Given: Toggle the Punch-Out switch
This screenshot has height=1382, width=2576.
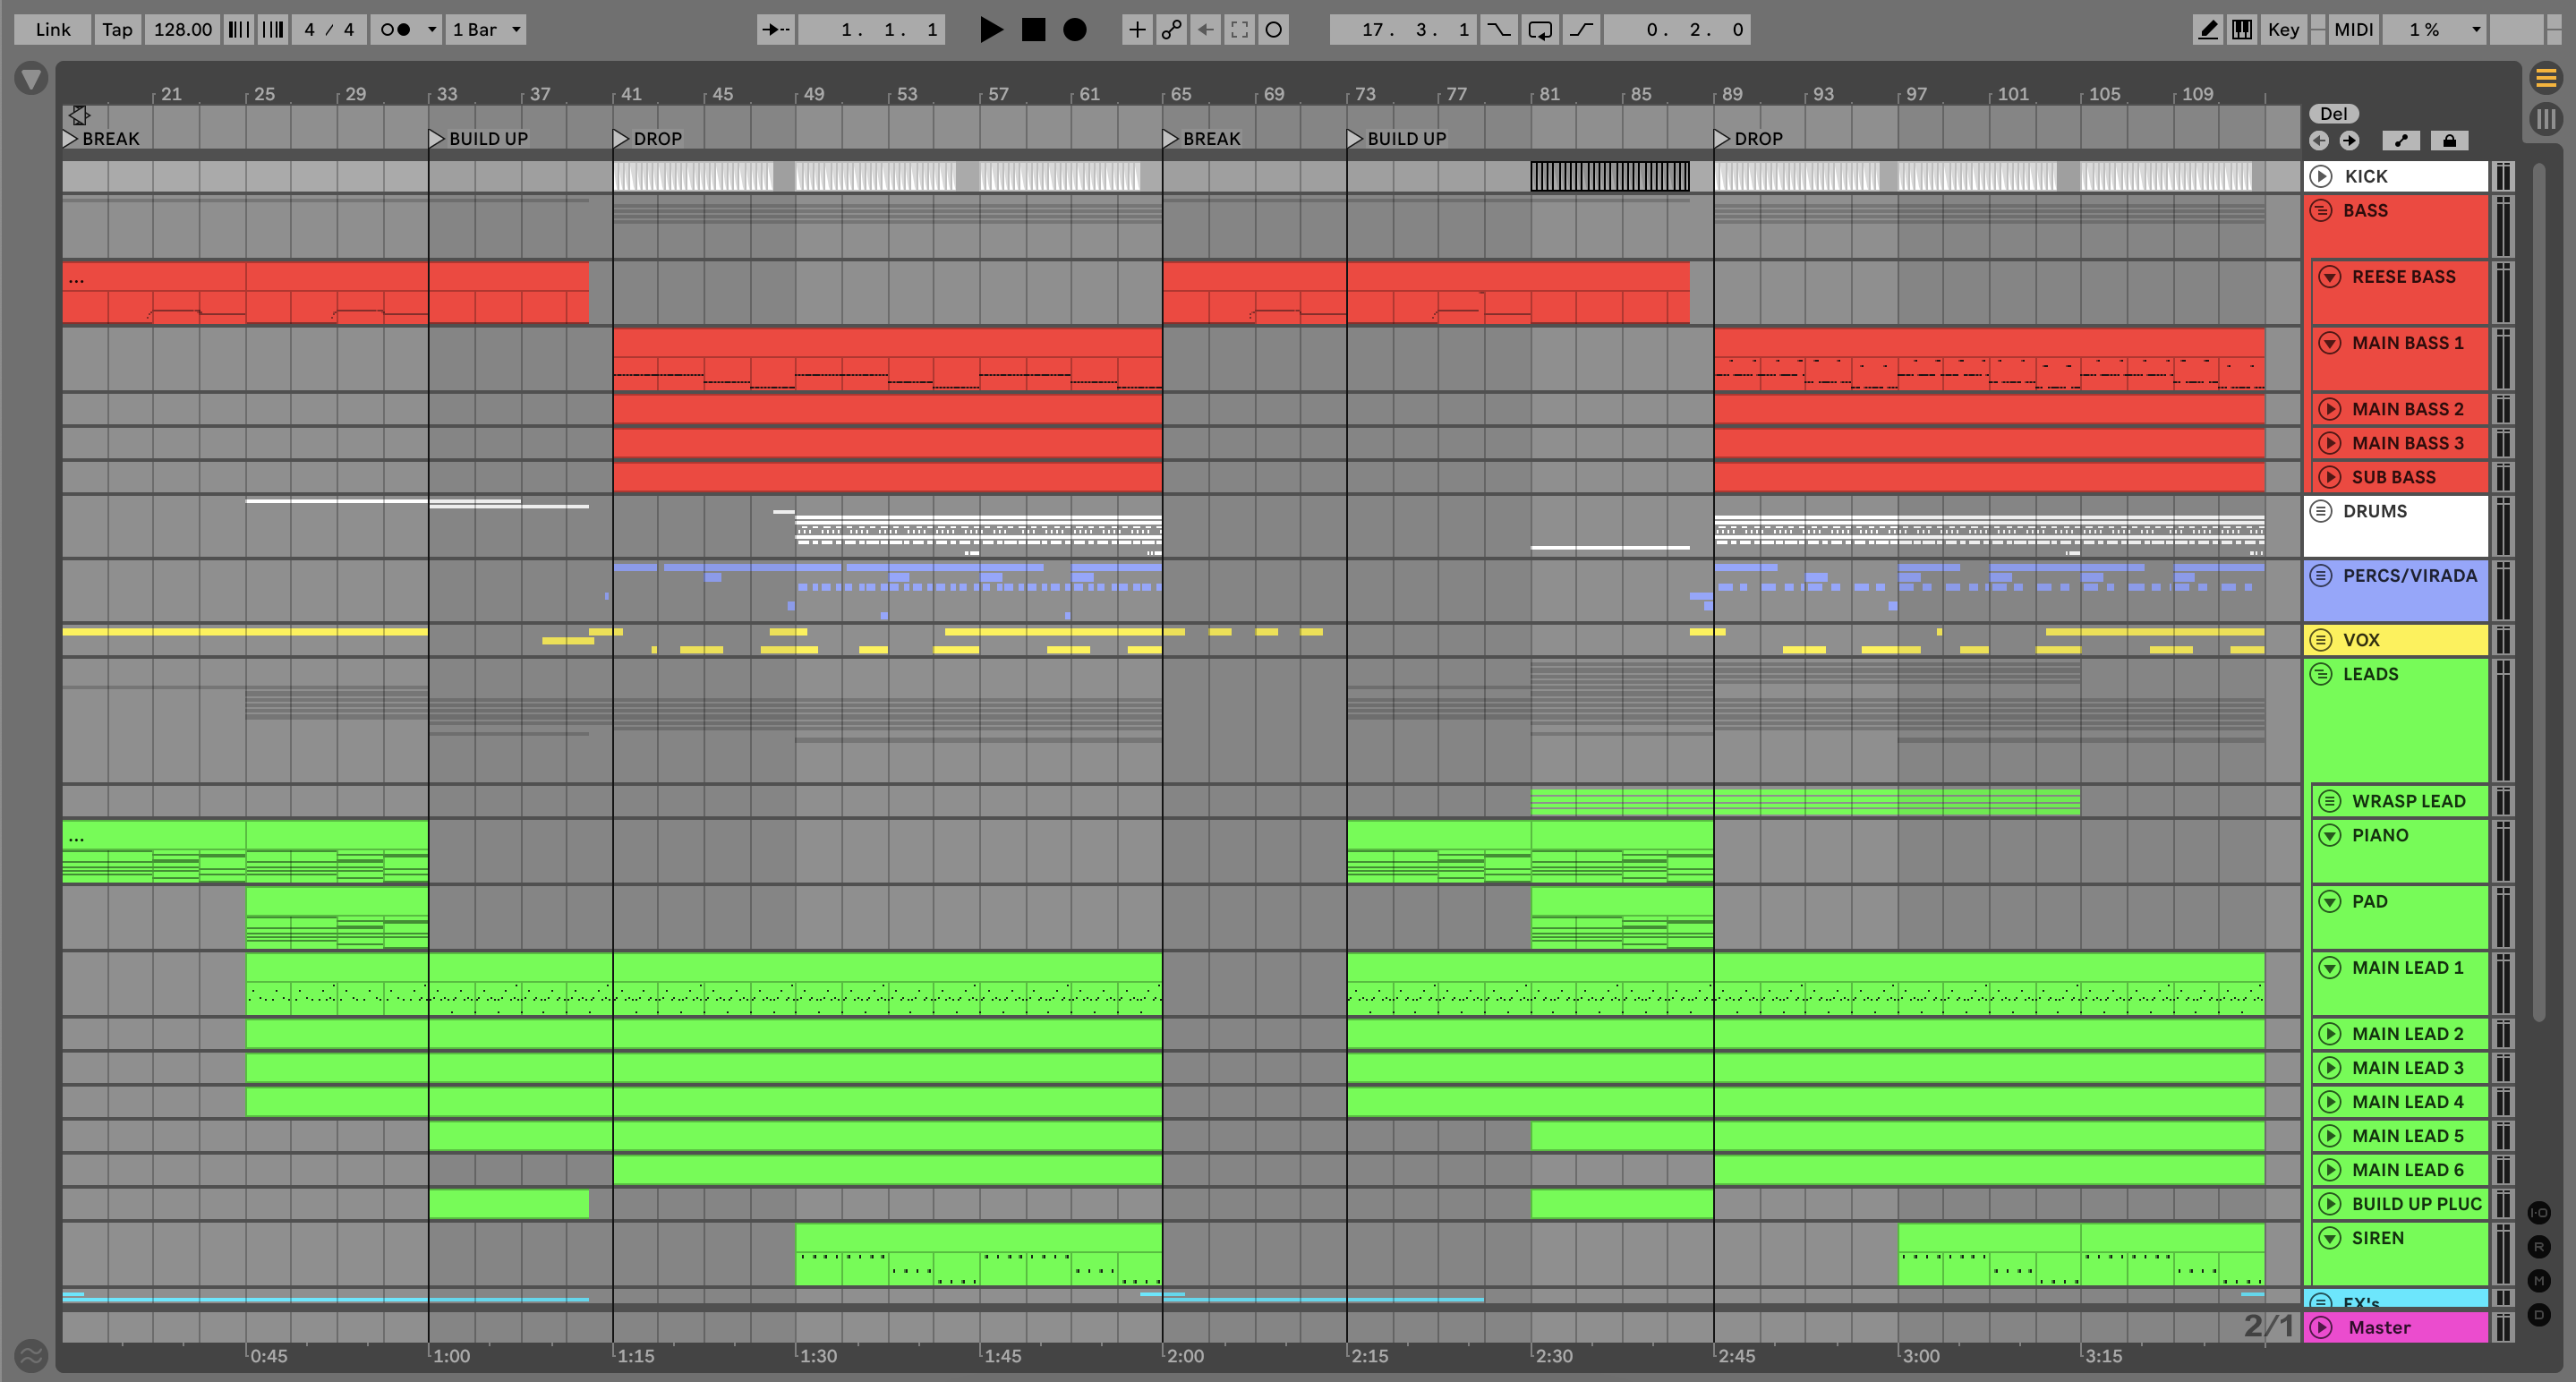Looking at the screenshot, I should [x=1581, y=30].
